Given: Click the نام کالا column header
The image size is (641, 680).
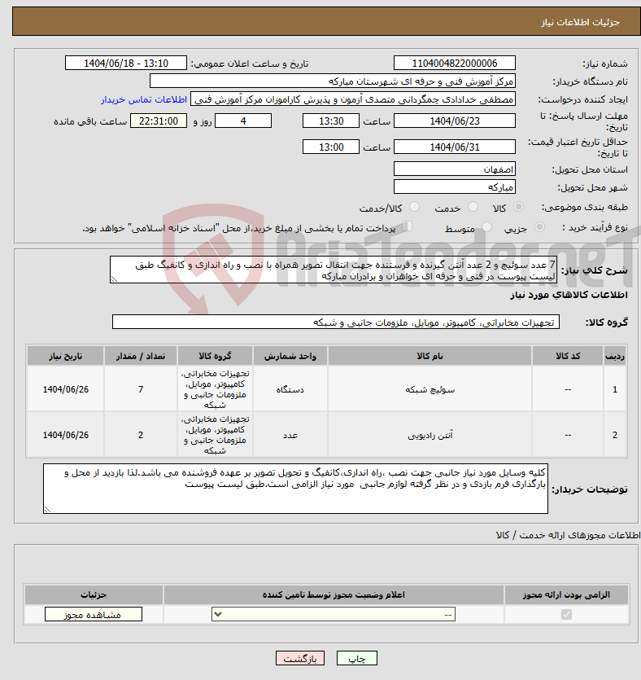Looking at the screenshot, I should (x=430, y=356).
